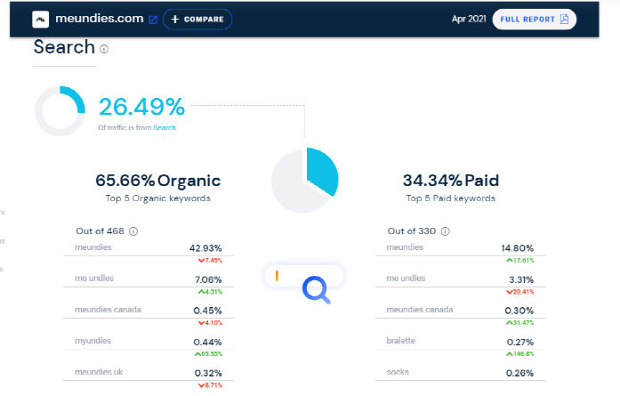Click the 0.27% bralette value

(x=520, y=343)
